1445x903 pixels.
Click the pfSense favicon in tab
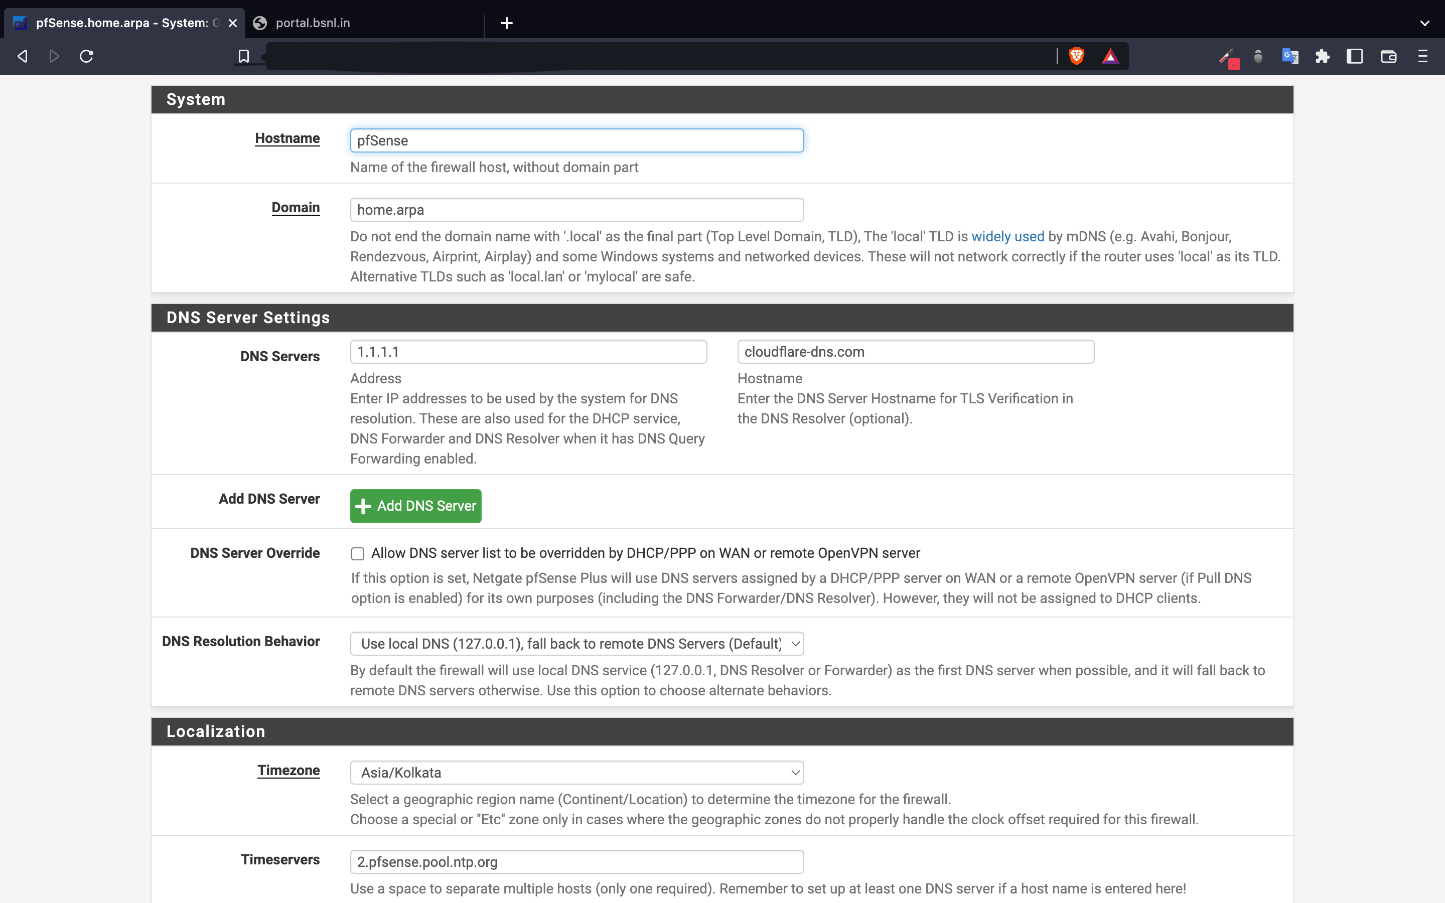pyautogui.click(x=20, y=23)
